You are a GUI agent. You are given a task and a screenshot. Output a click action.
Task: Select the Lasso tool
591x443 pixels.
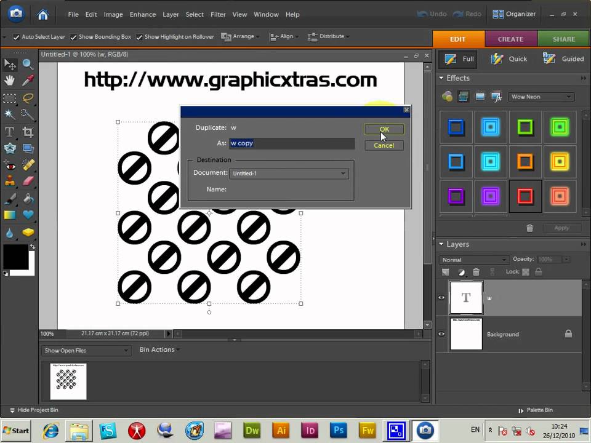coord(28,98)
